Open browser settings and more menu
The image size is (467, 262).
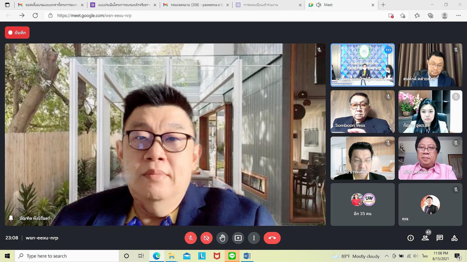(458, 16)
